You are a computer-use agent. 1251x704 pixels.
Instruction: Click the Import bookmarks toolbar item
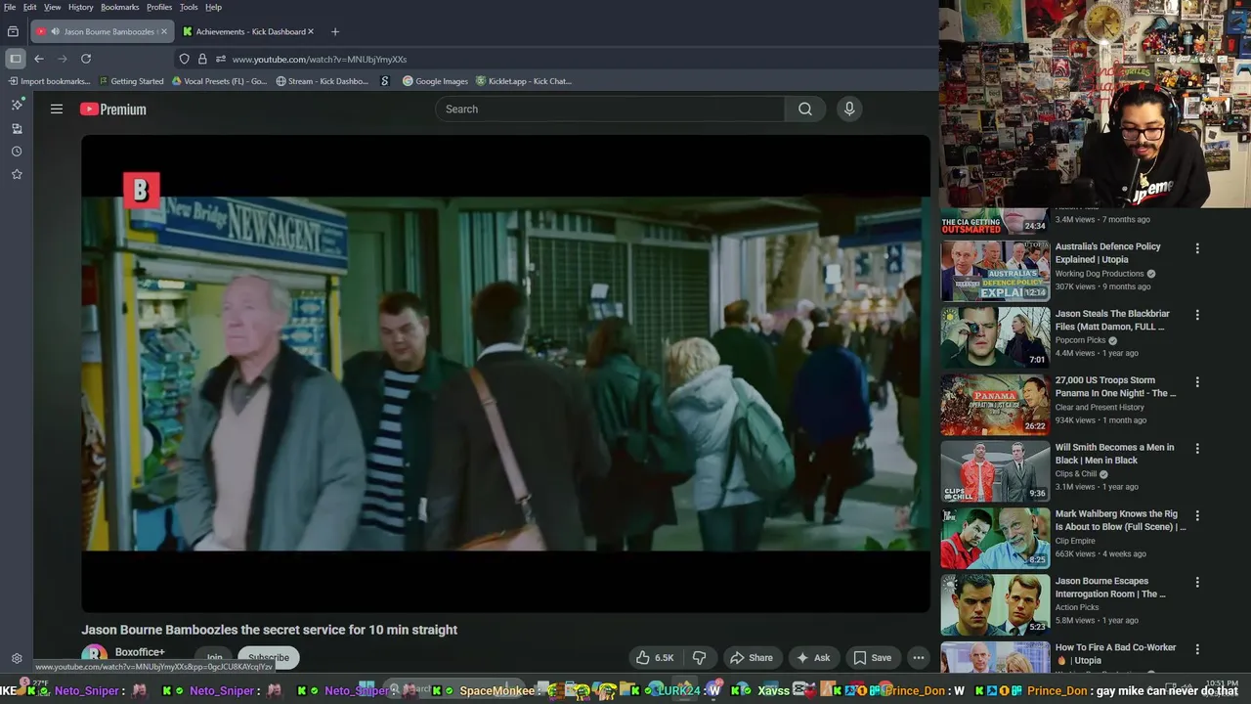click(x=49, y=81)
